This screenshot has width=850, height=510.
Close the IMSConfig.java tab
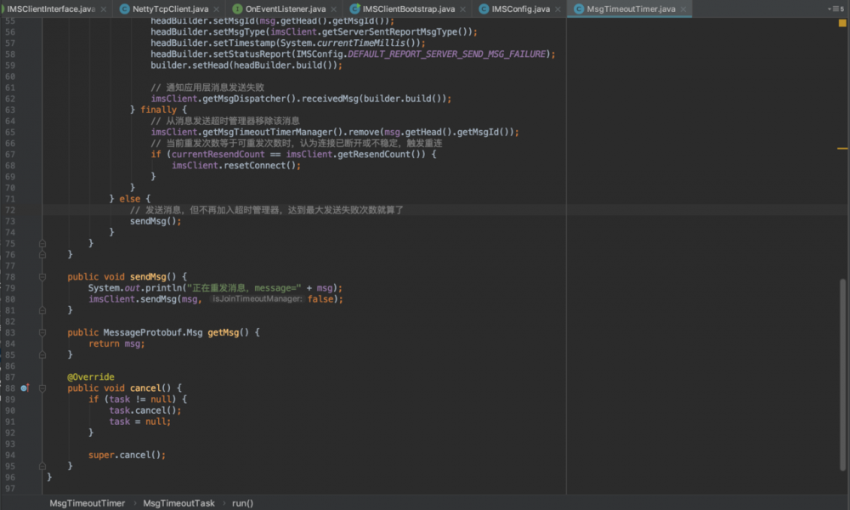557,8
